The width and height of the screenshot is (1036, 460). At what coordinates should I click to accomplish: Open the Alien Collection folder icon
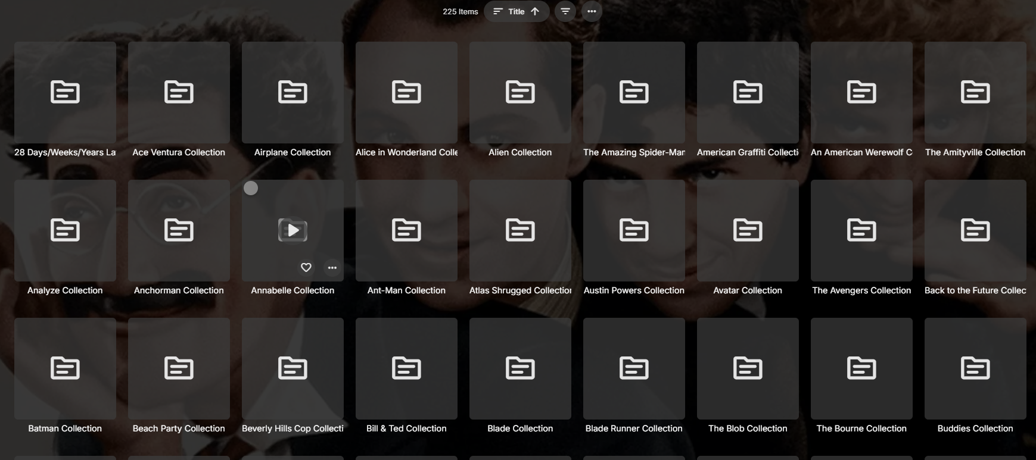point(520,92)
